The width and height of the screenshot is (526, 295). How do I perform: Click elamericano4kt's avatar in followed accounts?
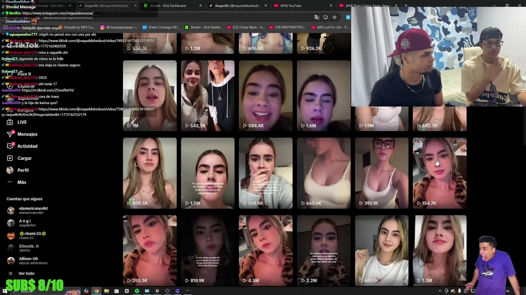pyautogui.click(x=11, y=210)
